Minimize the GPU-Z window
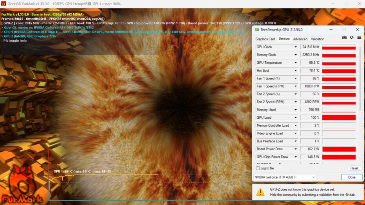This screenshot has height=205, width=365. coord(331,30)
